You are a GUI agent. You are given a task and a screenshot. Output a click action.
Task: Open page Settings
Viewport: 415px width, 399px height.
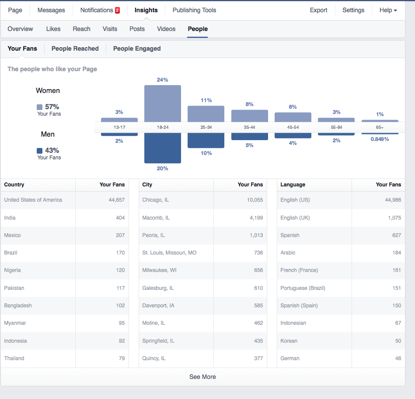[353, 10]
